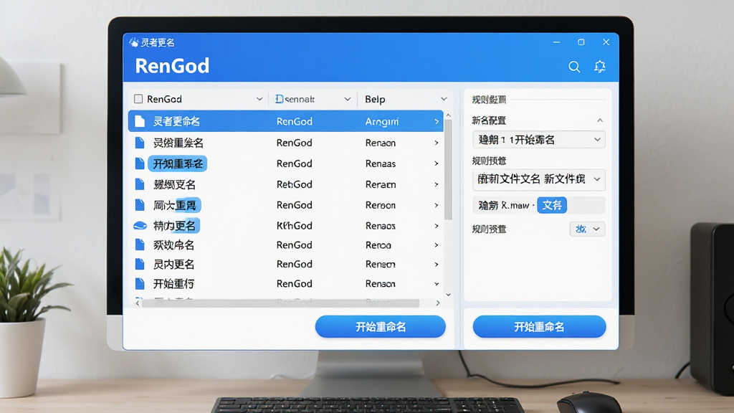Expand the Renaos row chevron
This screenshot has height=413, width=734.
(x=437, y=226)
